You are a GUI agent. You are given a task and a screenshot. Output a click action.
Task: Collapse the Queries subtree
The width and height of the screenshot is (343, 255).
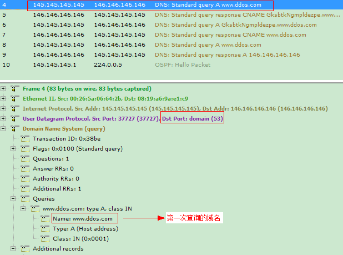pyautogui.click(x=13, y=199)
